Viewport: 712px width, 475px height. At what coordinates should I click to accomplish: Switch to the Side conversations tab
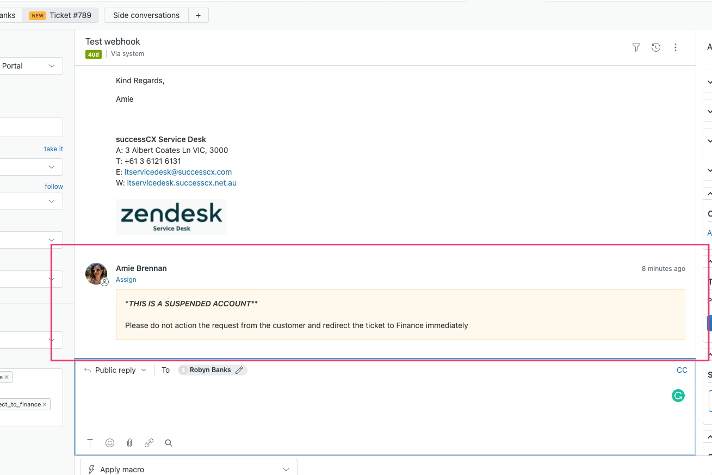coord(146,15)
